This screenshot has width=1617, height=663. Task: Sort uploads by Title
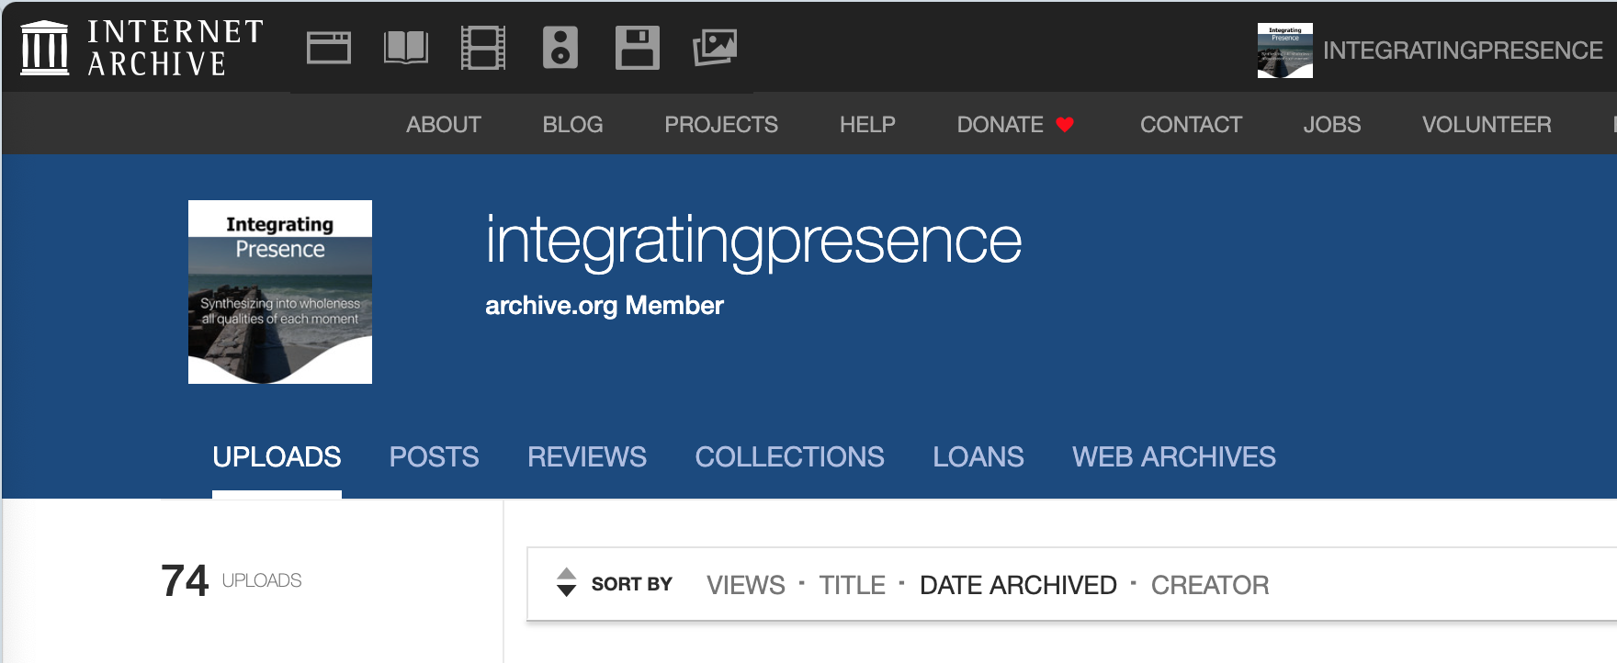[852, 585]
